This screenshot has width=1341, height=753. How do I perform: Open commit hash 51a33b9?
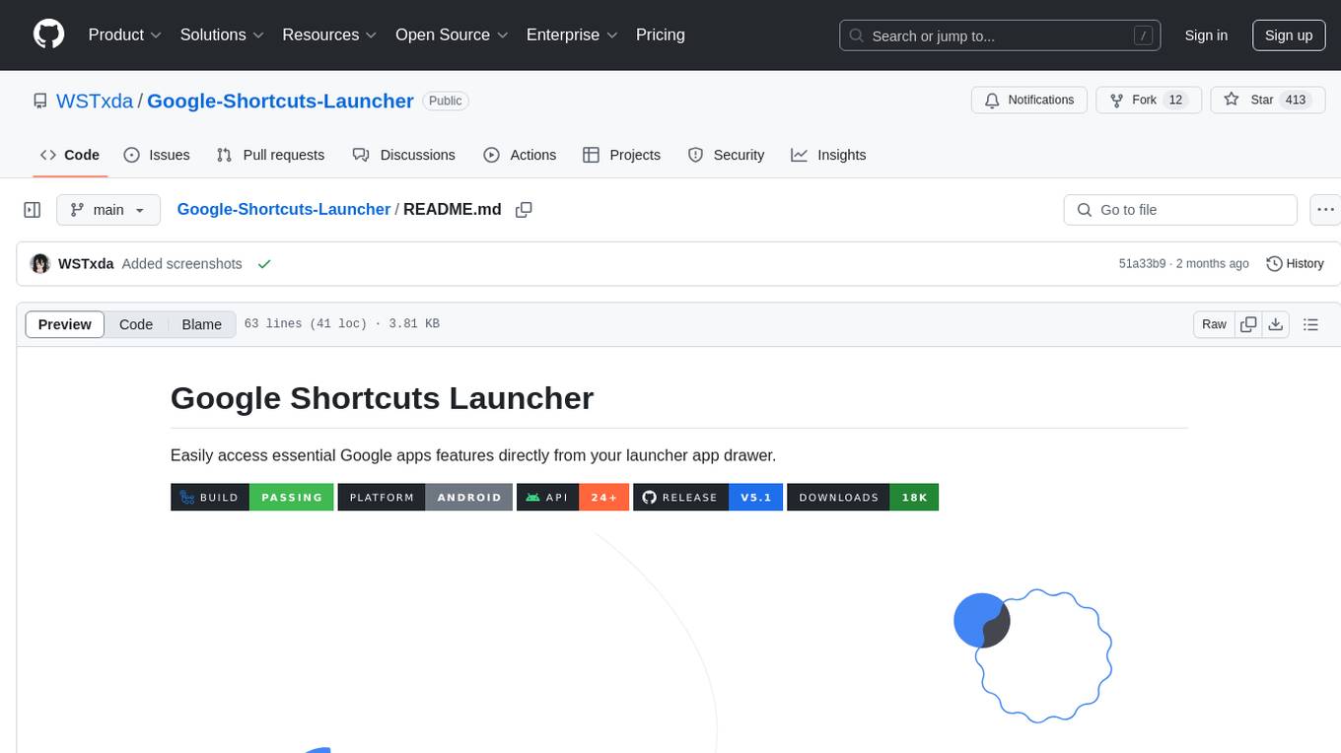(1142, 263)
